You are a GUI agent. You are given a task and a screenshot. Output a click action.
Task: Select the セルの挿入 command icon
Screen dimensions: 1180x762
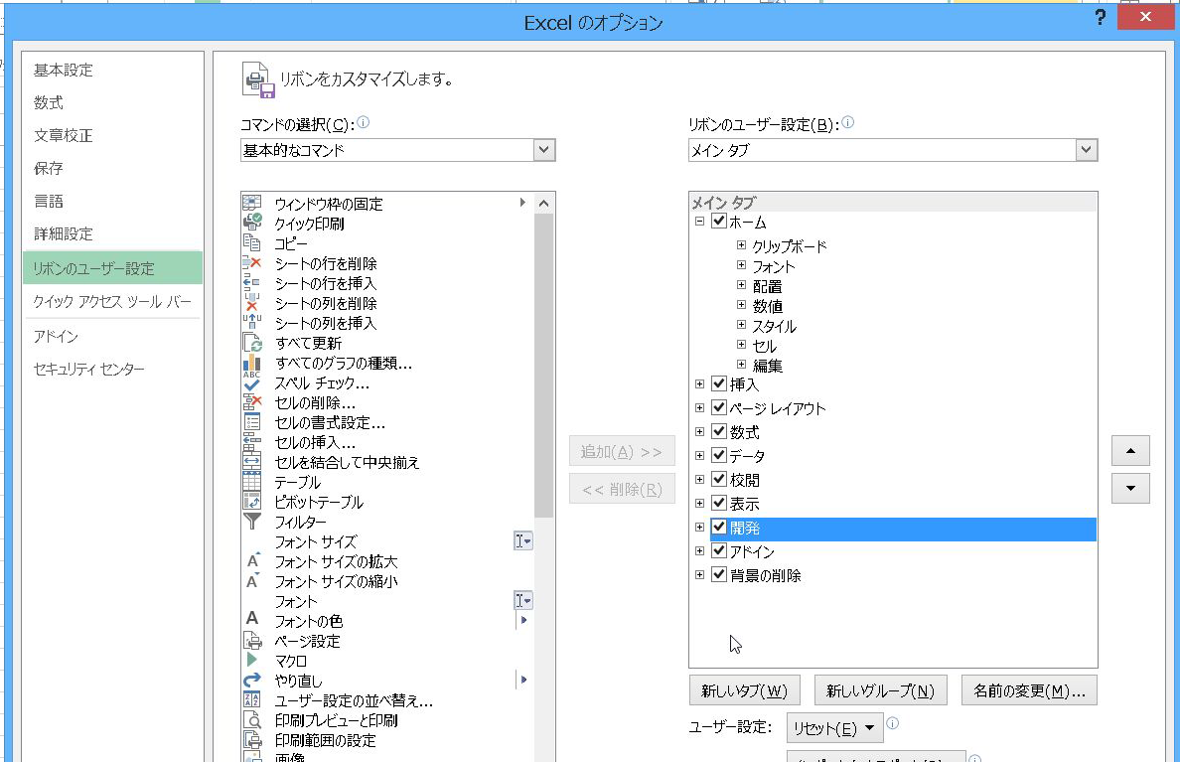251,442
